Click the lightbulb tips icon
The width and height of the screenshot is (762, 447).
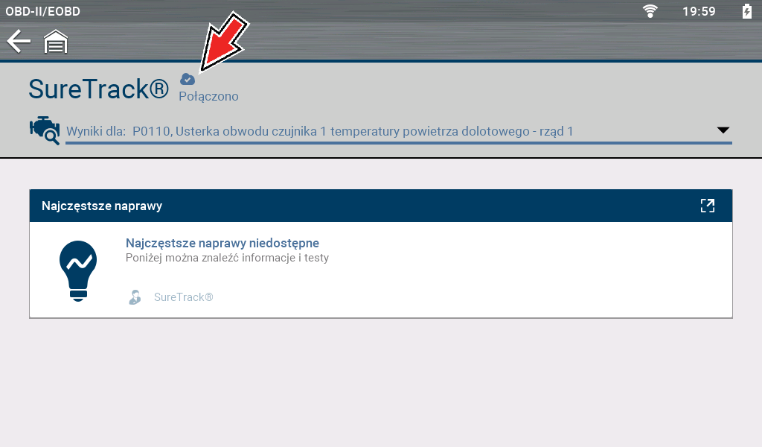pyautogui.click(x=78, y=270)
